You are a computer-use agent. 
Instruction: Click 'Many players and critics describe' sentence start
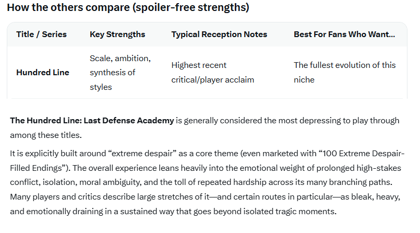click(73, 197)
